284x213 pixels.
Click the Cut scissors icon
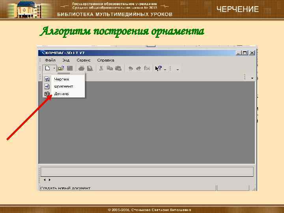point(101,68)
